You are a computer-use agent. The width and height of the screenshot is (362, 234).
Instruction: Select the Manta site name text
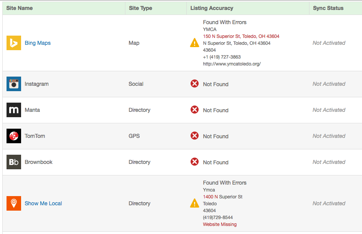(32, 110)
